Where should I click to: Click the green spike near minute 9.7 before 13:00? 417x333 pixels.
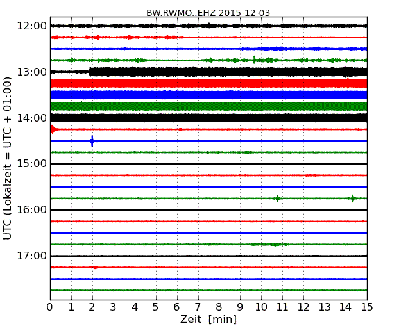point(254,60)
